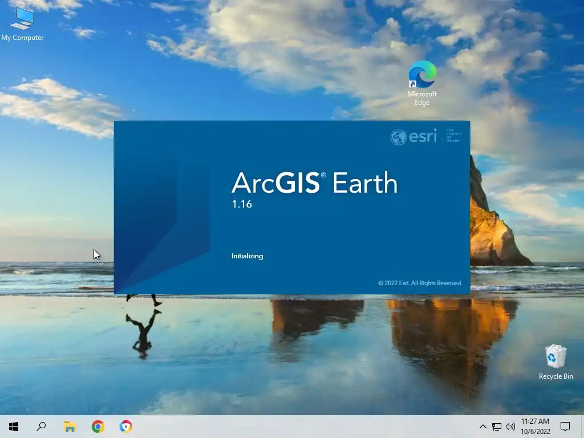Image resolution: width=584 pixels, height=438 pixels.
Task: Open the network status tray icon
Action: pos(497,427)
